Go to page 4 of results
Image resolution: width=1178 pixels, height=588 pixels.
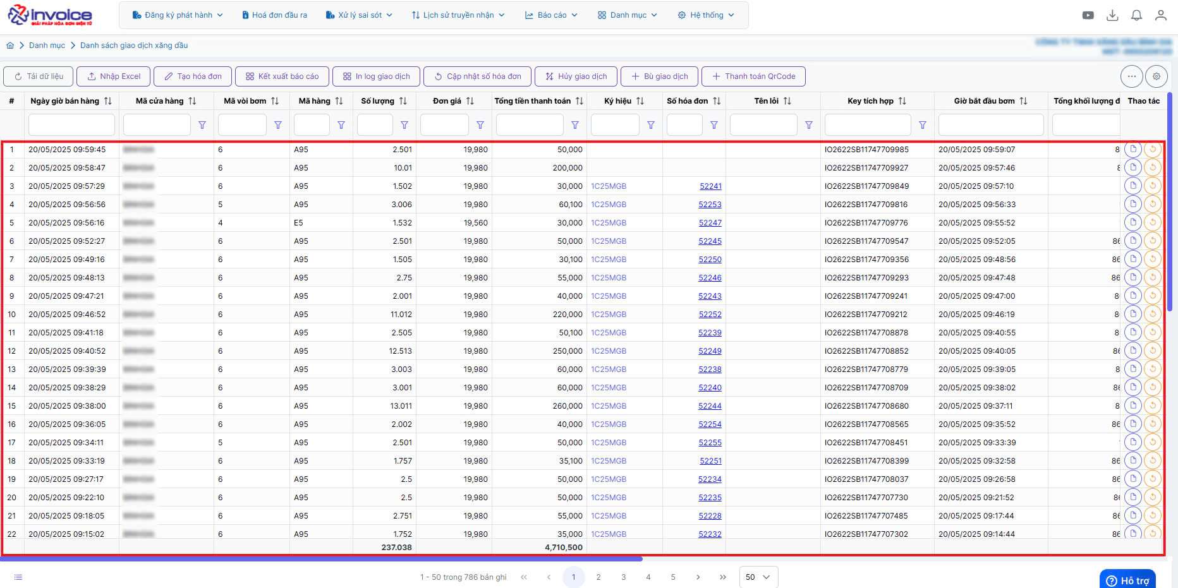coord(648,577)
